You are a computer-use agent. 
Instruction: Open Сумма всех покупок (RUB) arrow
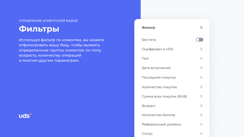[x=201, y=96]
